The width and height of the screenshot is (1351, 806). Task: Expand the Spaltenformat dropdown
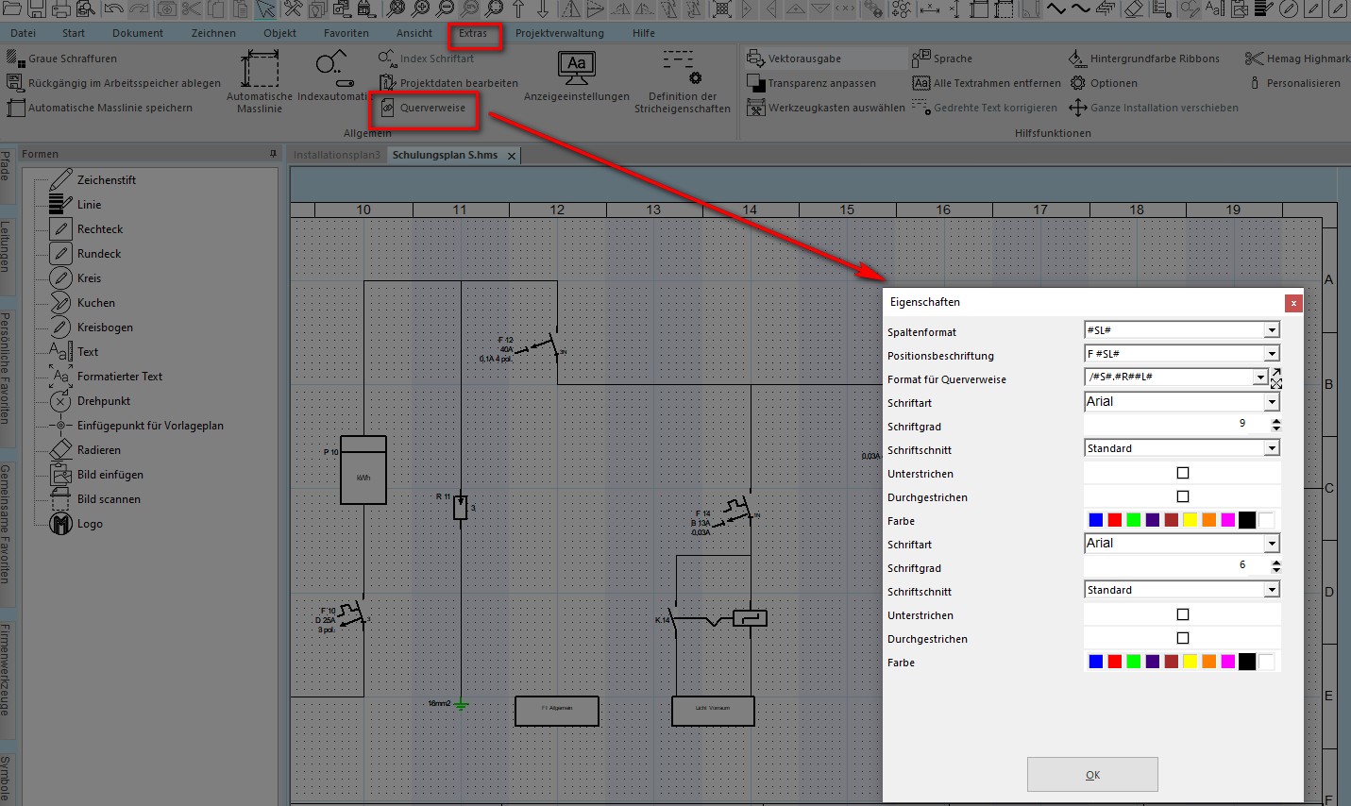[1272, 330]
